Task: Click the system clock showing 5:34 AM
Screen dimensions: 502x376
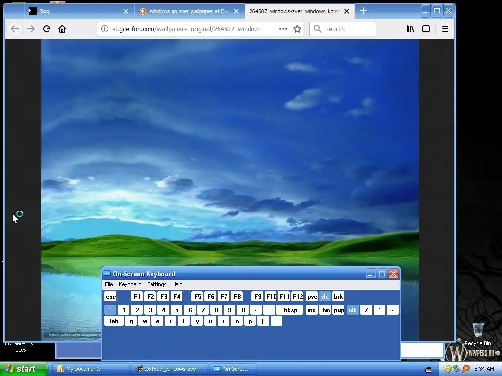Action: click(484, 369)
